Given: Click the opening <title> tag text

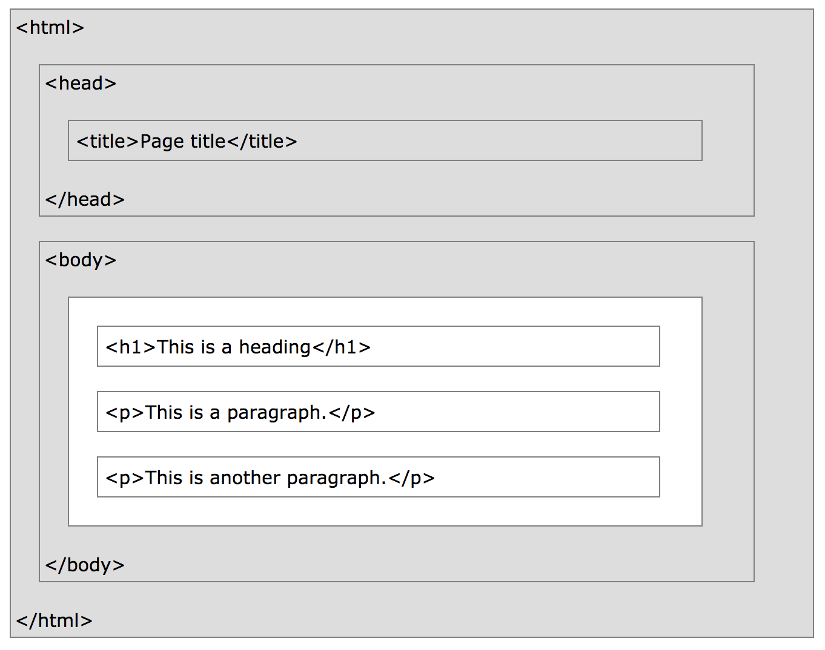Looking at the screenshot, I should coord(108,142).
